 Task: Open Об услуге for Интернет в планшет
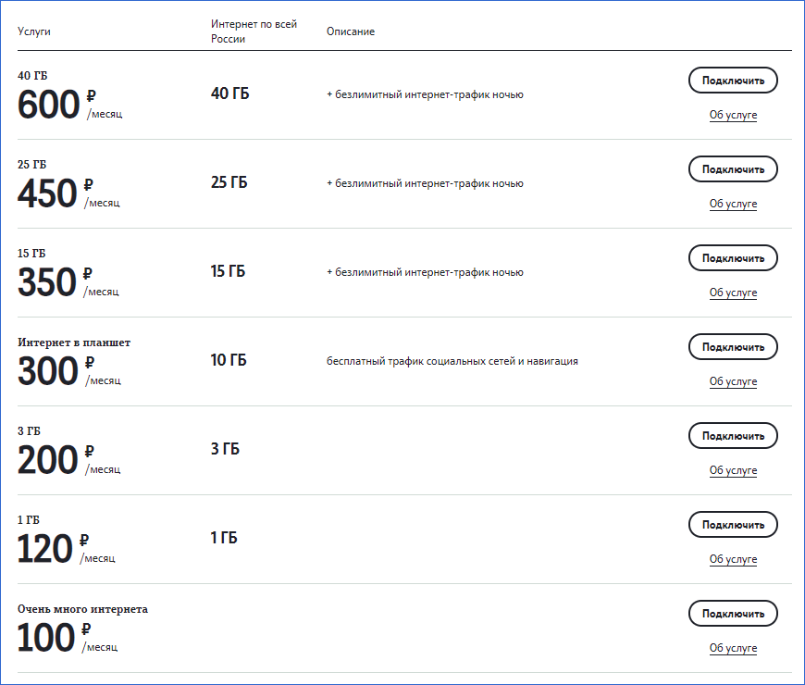click(733, 381)
